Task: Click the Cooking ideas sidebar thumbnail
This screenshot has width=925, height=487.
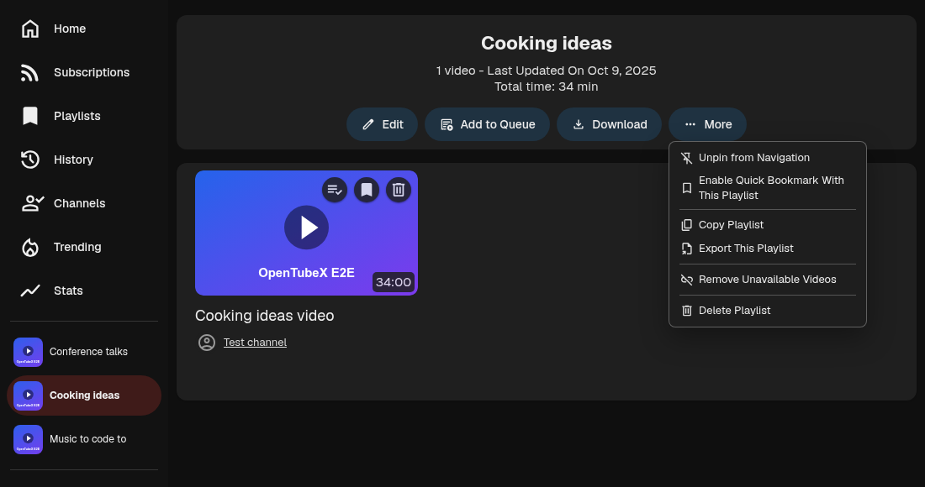Action: click(28, 395)
